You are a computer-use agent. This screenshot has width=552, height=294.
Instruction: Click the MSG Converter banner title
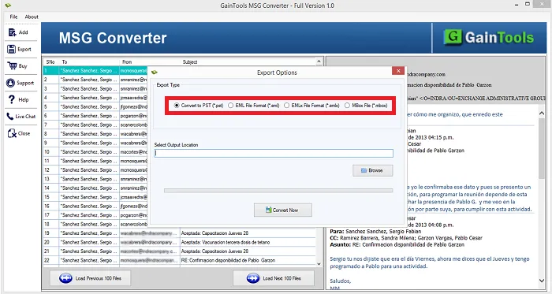[x=113, y=38]
